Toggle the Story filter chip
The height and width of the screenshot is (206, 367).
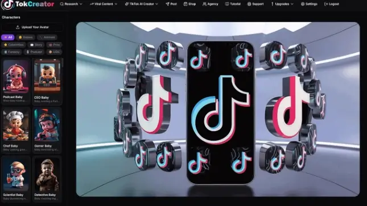pyautogui.click(x=36, y=45)
